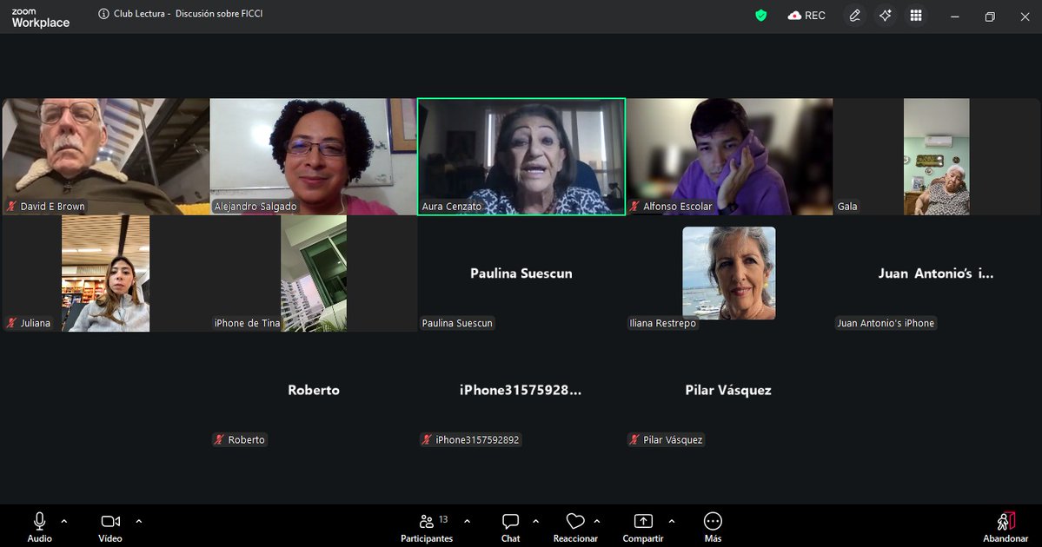Toggle the Vídeo camera button

tap(110, 527)
